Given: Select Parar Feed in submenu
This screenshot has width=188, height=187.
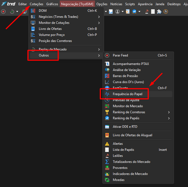Looking at the screenshot, I should [x=138, y=55].
